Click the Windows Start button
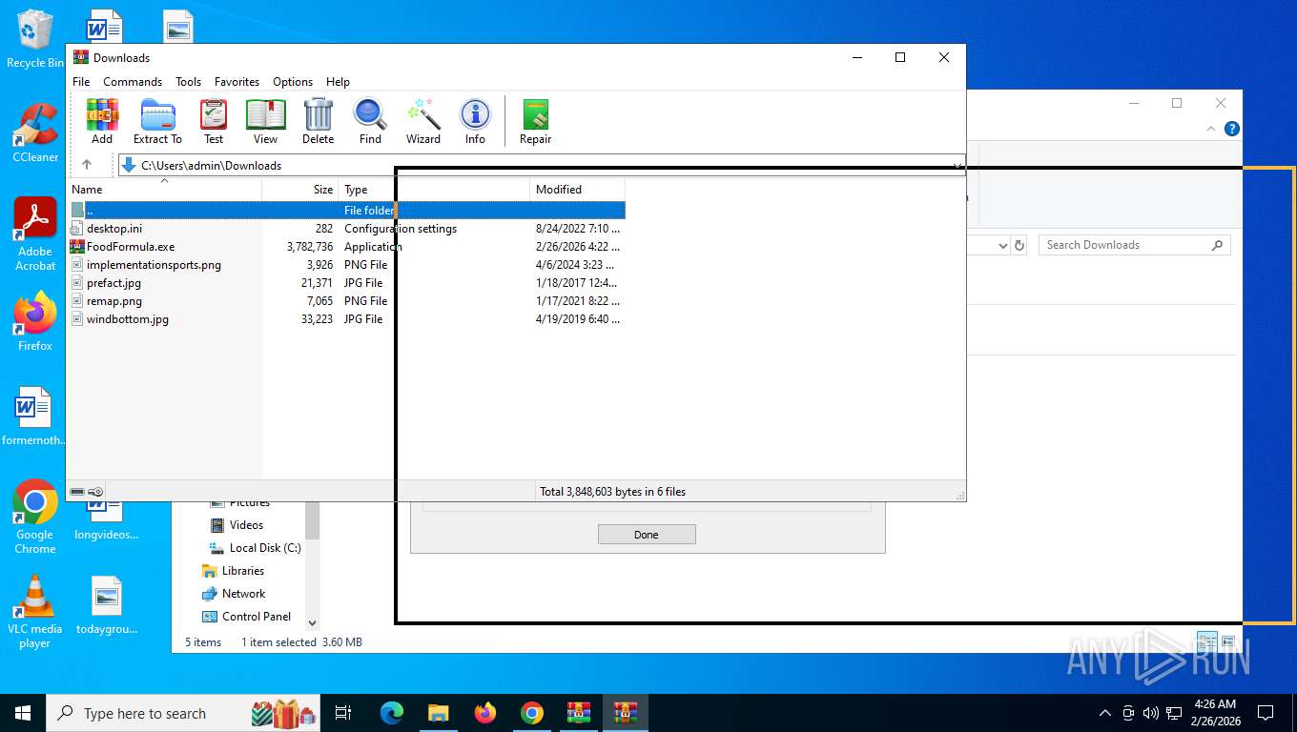The height and width of the screenshot is (732, 1297). (x=22, y=713)
